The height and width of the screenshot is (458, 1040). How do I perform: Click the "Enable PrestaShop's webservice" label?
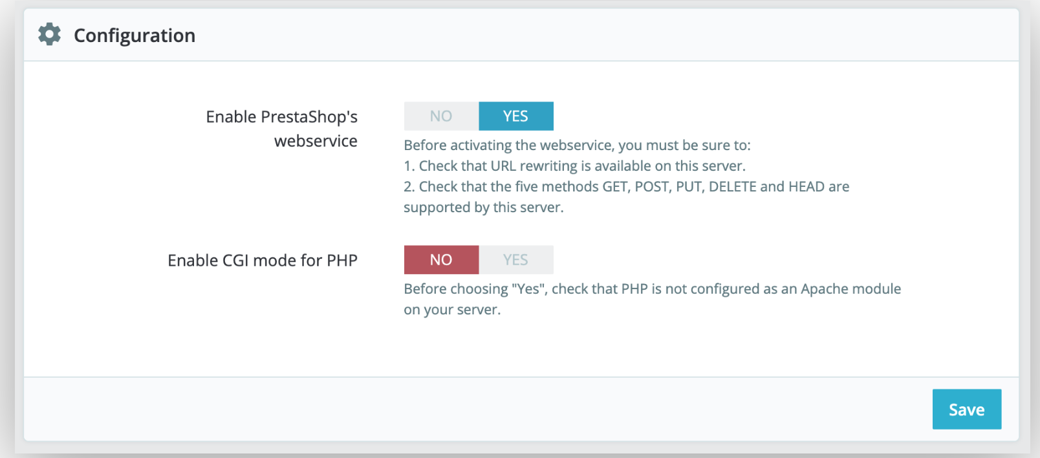pos(282,129)
